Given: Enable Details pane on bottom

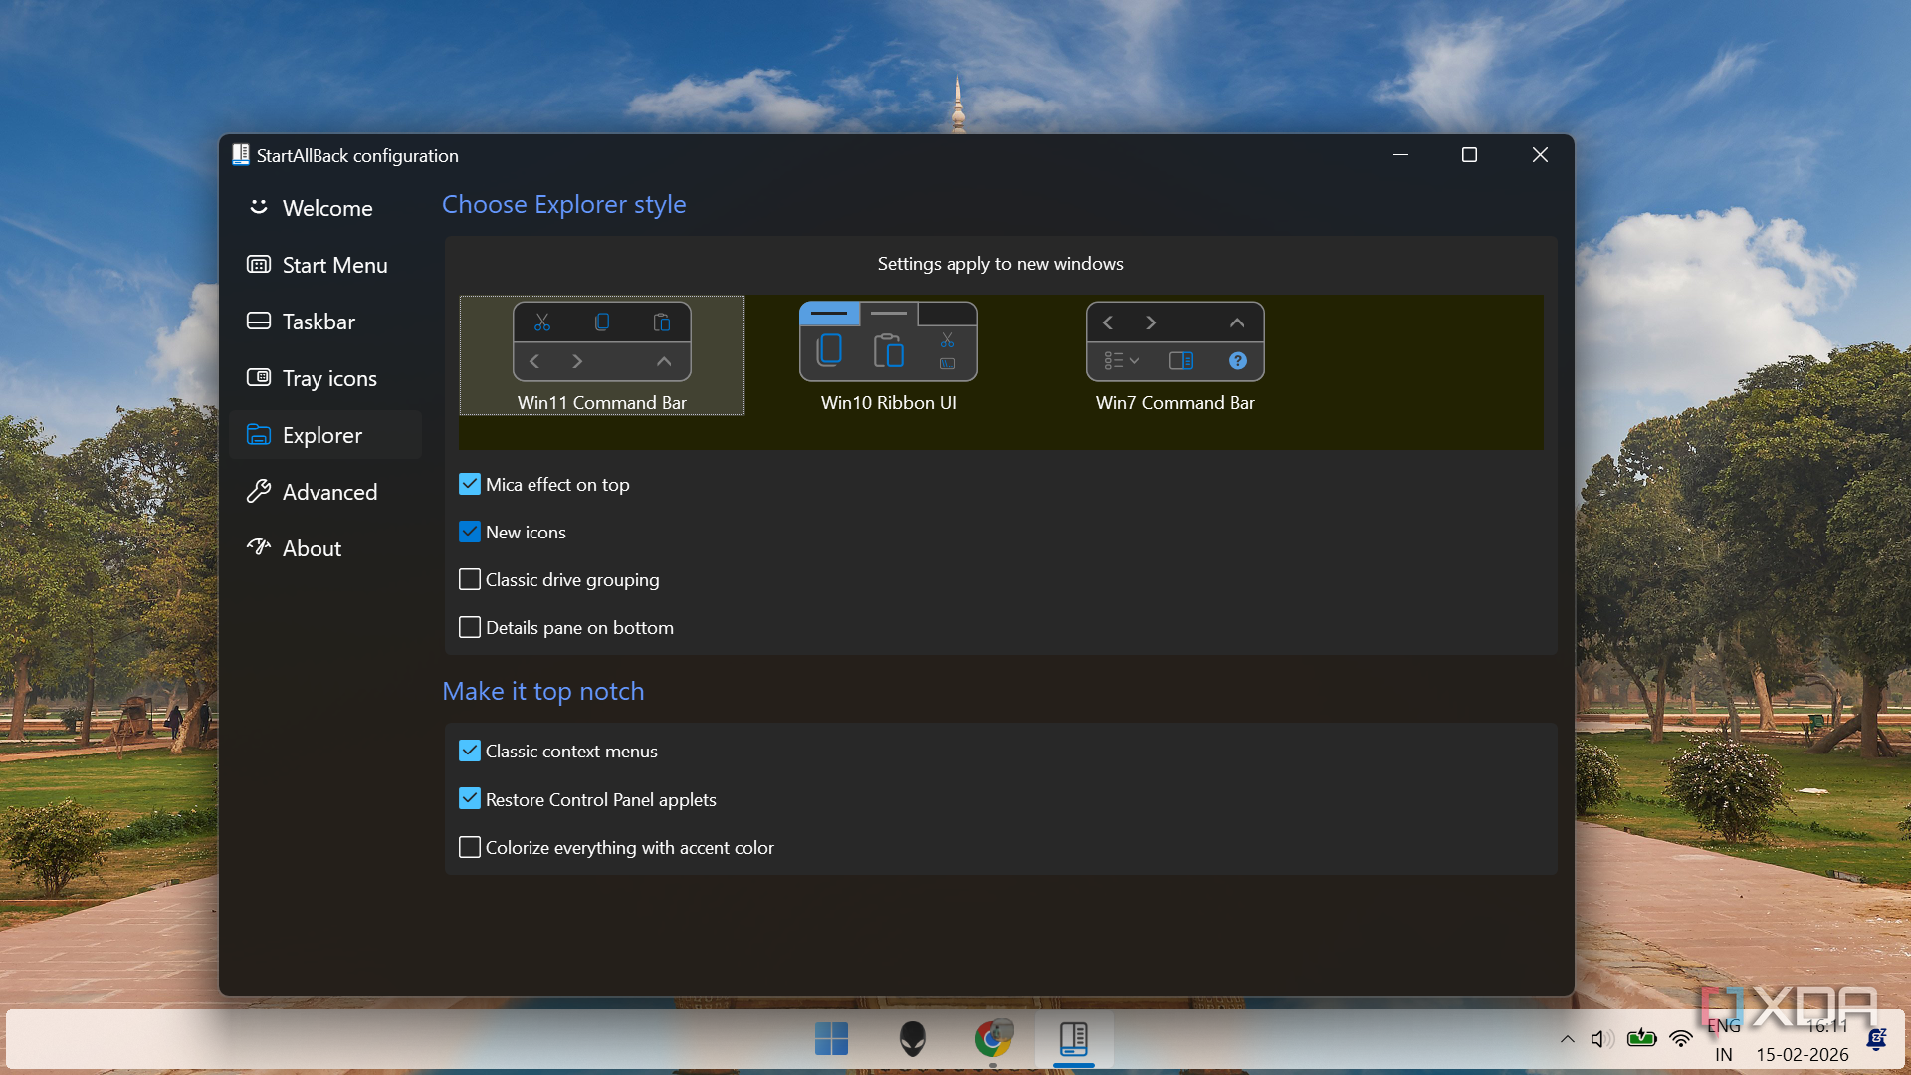Looking at the screenshot, I should [470, 628].
